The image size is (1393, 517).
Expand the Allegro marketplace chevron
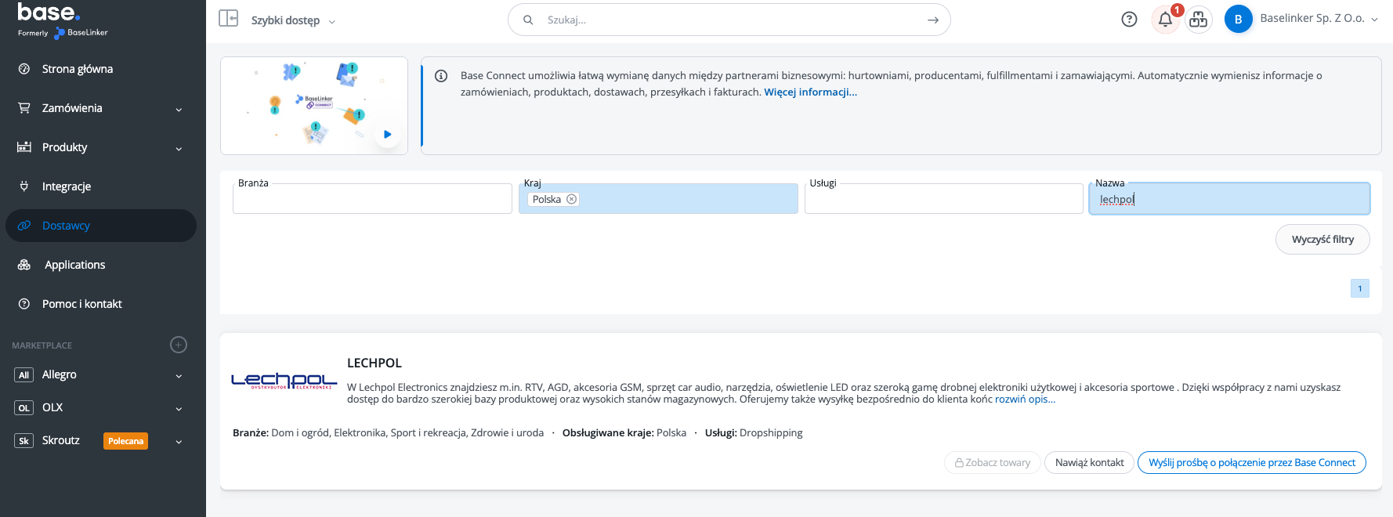pyautogui.click(x=179, y=376)
